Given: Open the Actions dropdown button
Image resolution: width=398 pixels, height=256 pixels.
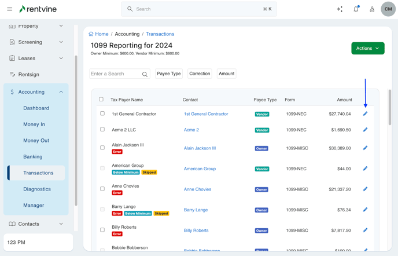Looking at the screenshot, I should pos(367,48).
